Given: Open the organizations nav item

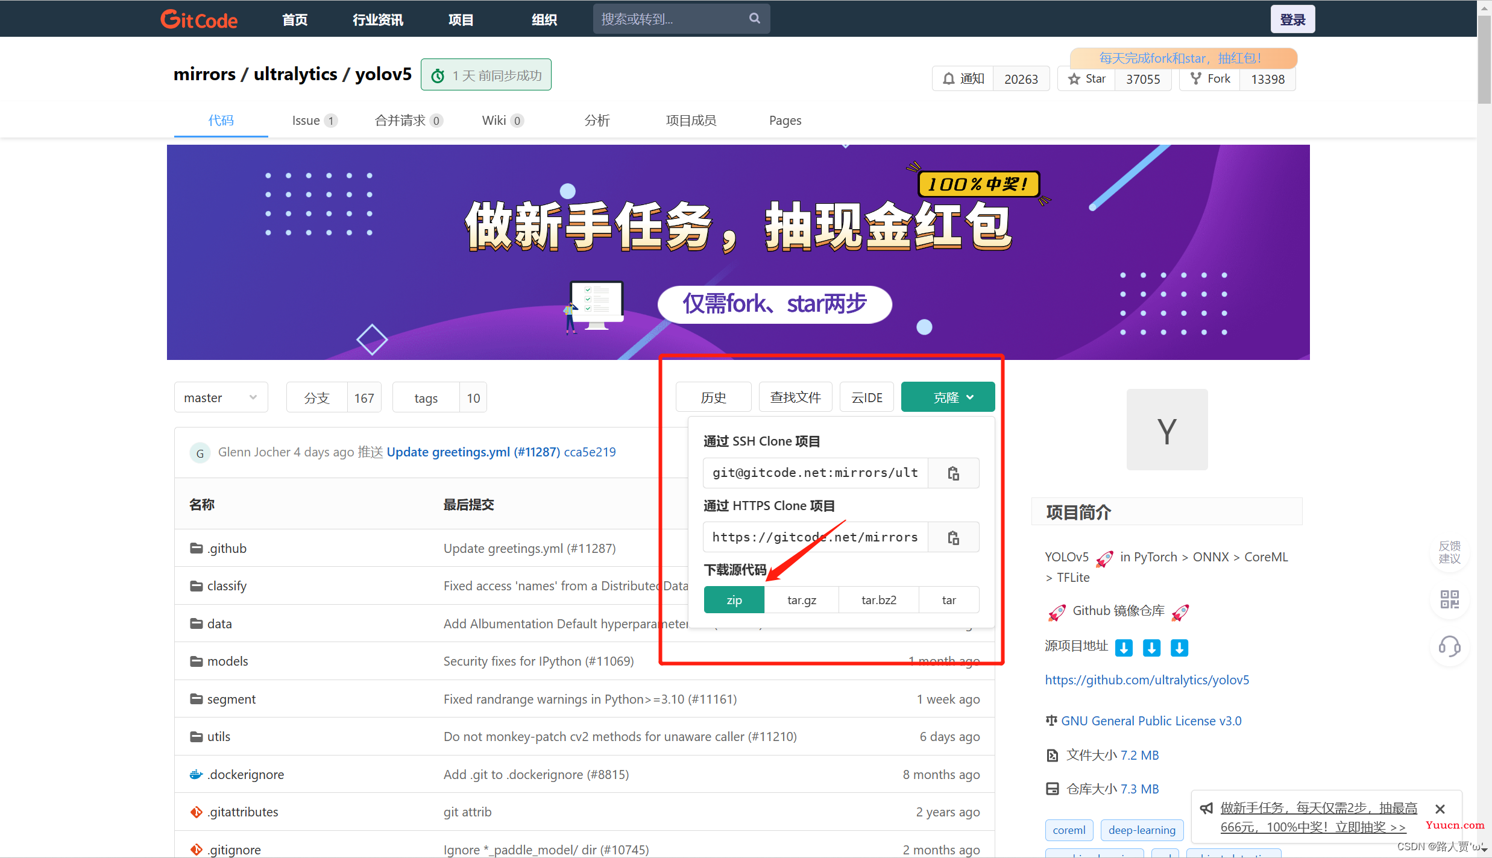Looking at the screenshot, I should (x=544, y=20).
